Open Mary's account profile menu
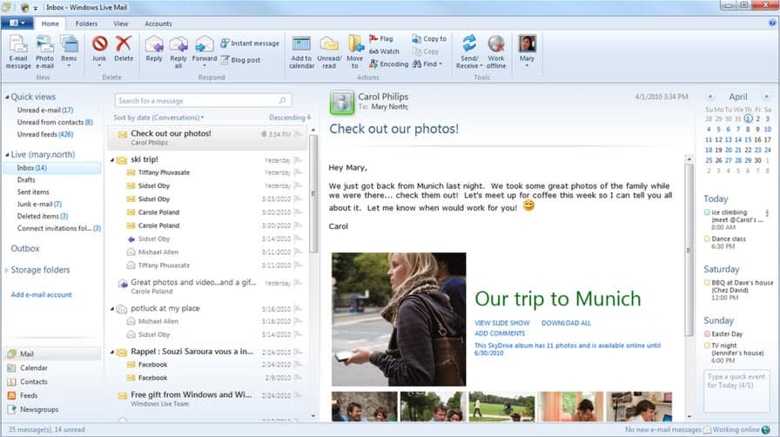 (x=527, y=50)
